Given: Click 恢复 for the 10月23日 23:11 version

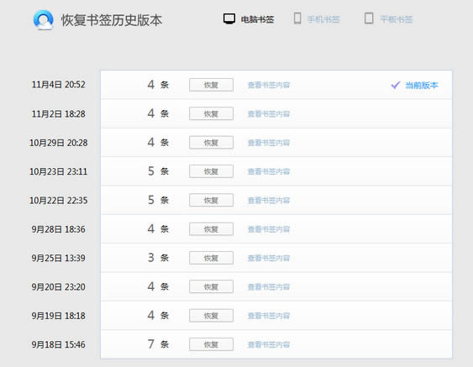Looking at the screenshot, I should tap(211, 171).
